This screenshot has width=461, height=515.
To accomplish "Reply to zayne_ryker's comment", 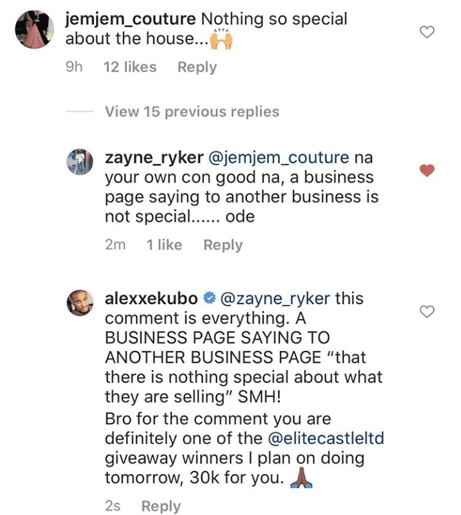I will click(x=223, y=245).
